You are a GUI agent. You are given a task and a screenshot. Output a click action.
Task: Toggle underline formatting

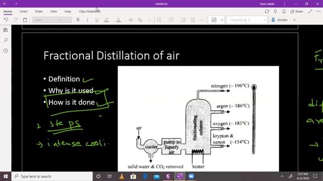(x=97, y=20)
